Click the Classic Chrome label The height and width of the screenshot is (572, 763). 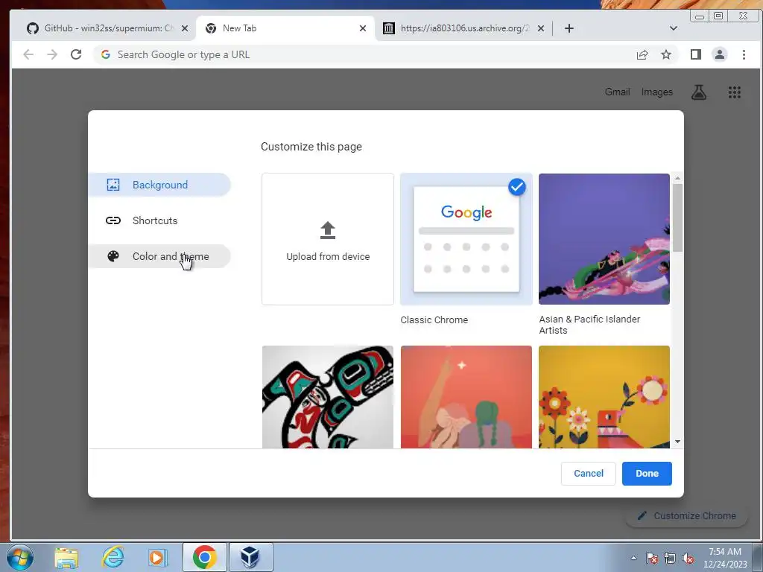(x=434, y=320)
